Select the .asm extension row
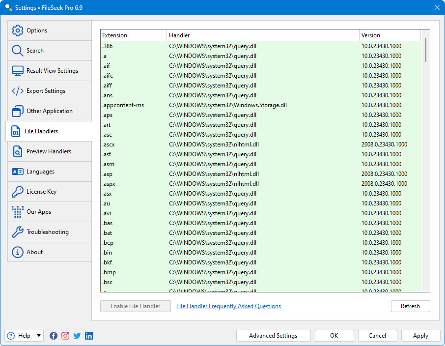445x346 pixels. [x=261, y=164]
